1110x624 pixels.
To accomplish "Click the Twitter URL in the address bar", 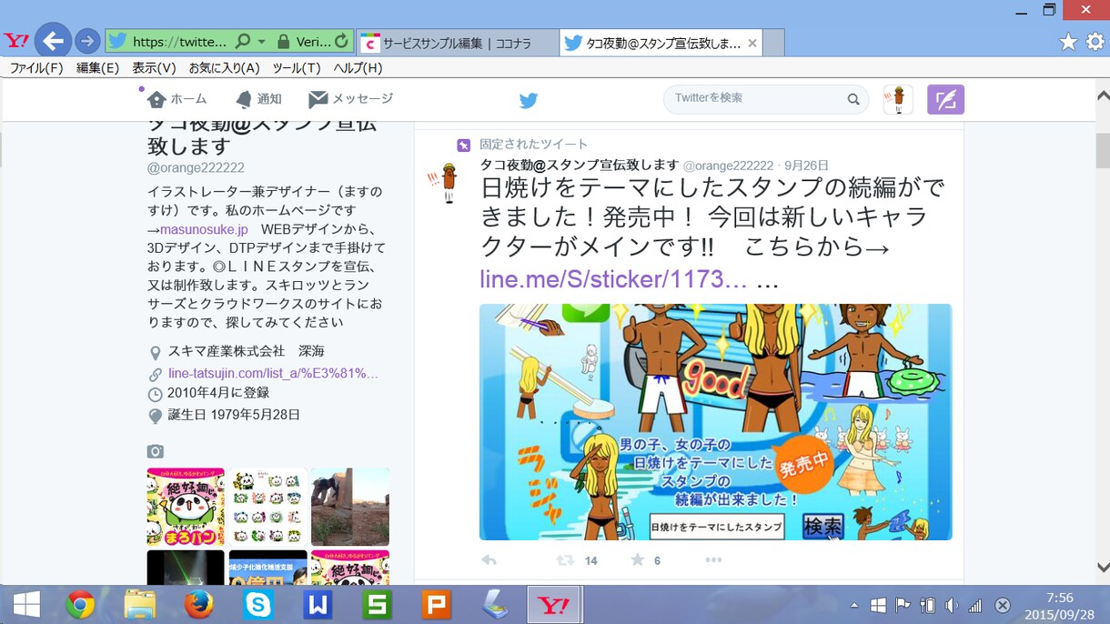I will click(179, 42).
